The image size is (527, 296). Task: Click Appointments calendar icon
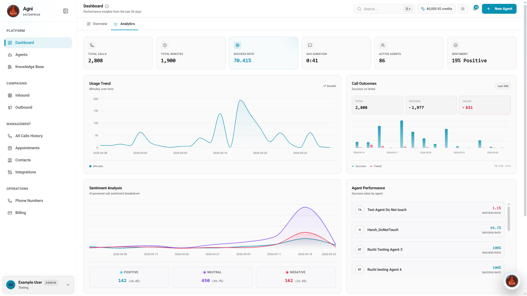pyautogui.click(x=10, y=148)
